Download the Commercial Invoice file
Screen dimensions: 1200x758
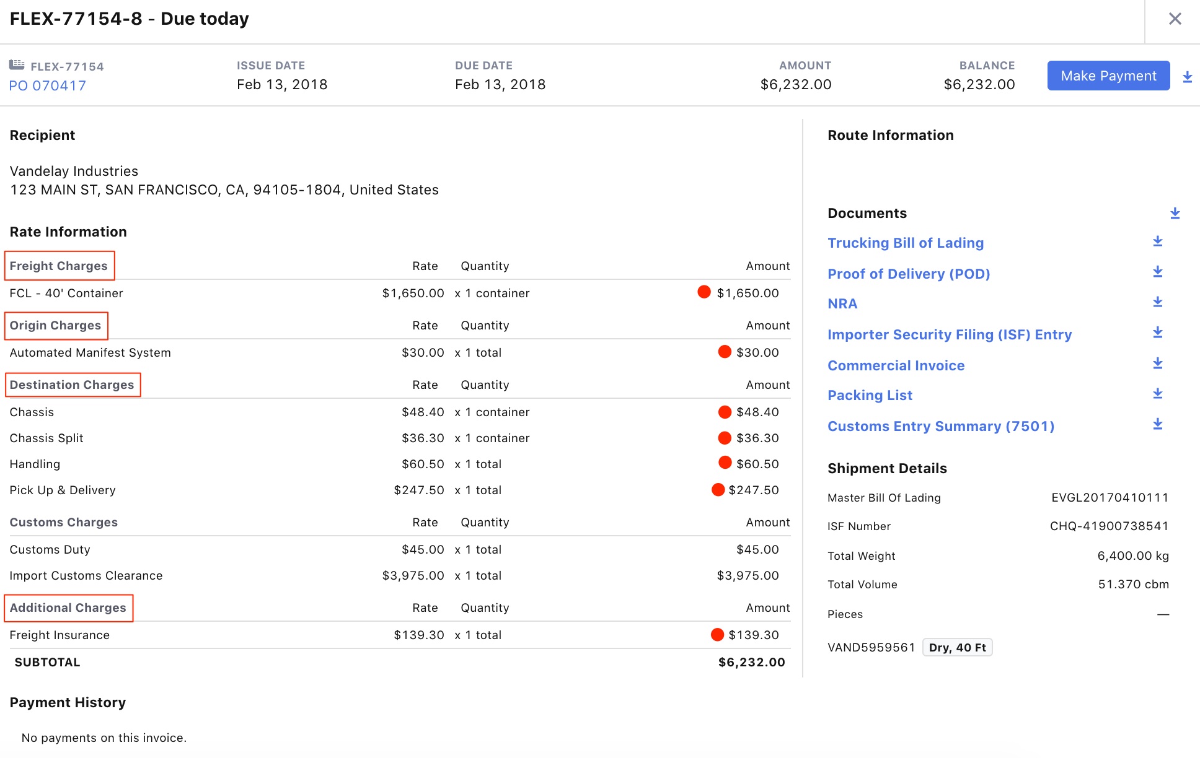pos(1157,364)
